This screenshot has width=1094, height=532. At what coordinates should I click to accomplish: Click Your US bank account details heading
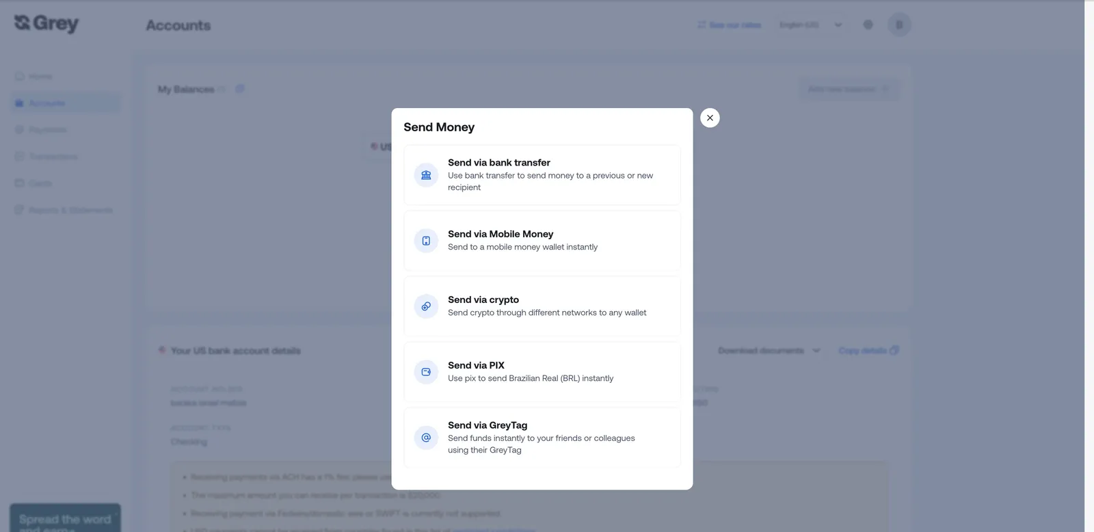(x=236, y=351)
